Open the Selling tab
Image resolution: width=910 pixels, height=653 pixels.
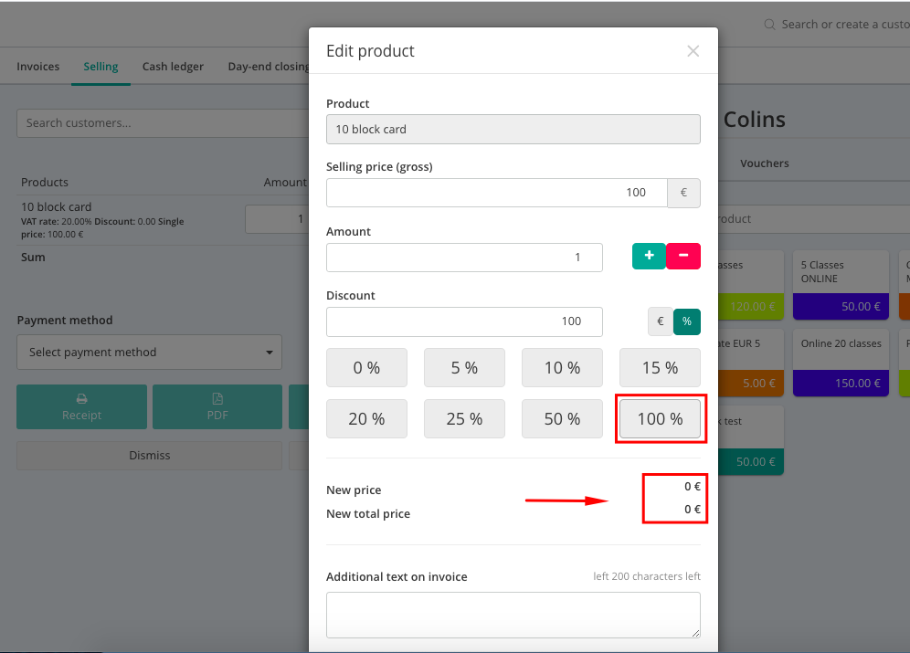click(x=101, y=67)
